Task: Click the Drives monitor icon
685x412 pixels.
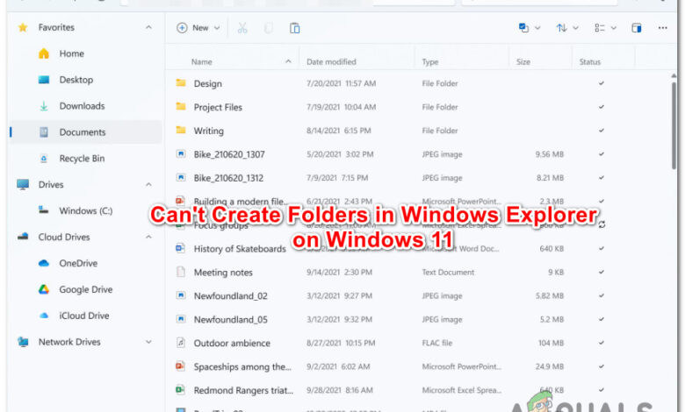Action: 23,184
